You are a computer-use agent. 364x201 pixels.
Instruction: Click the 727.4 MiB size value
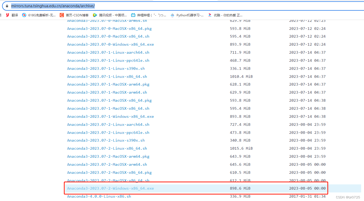point(240,124)
